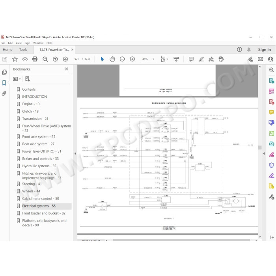The image size is (276, 276).
Task: Go to next page arrow
Action: 65,59
